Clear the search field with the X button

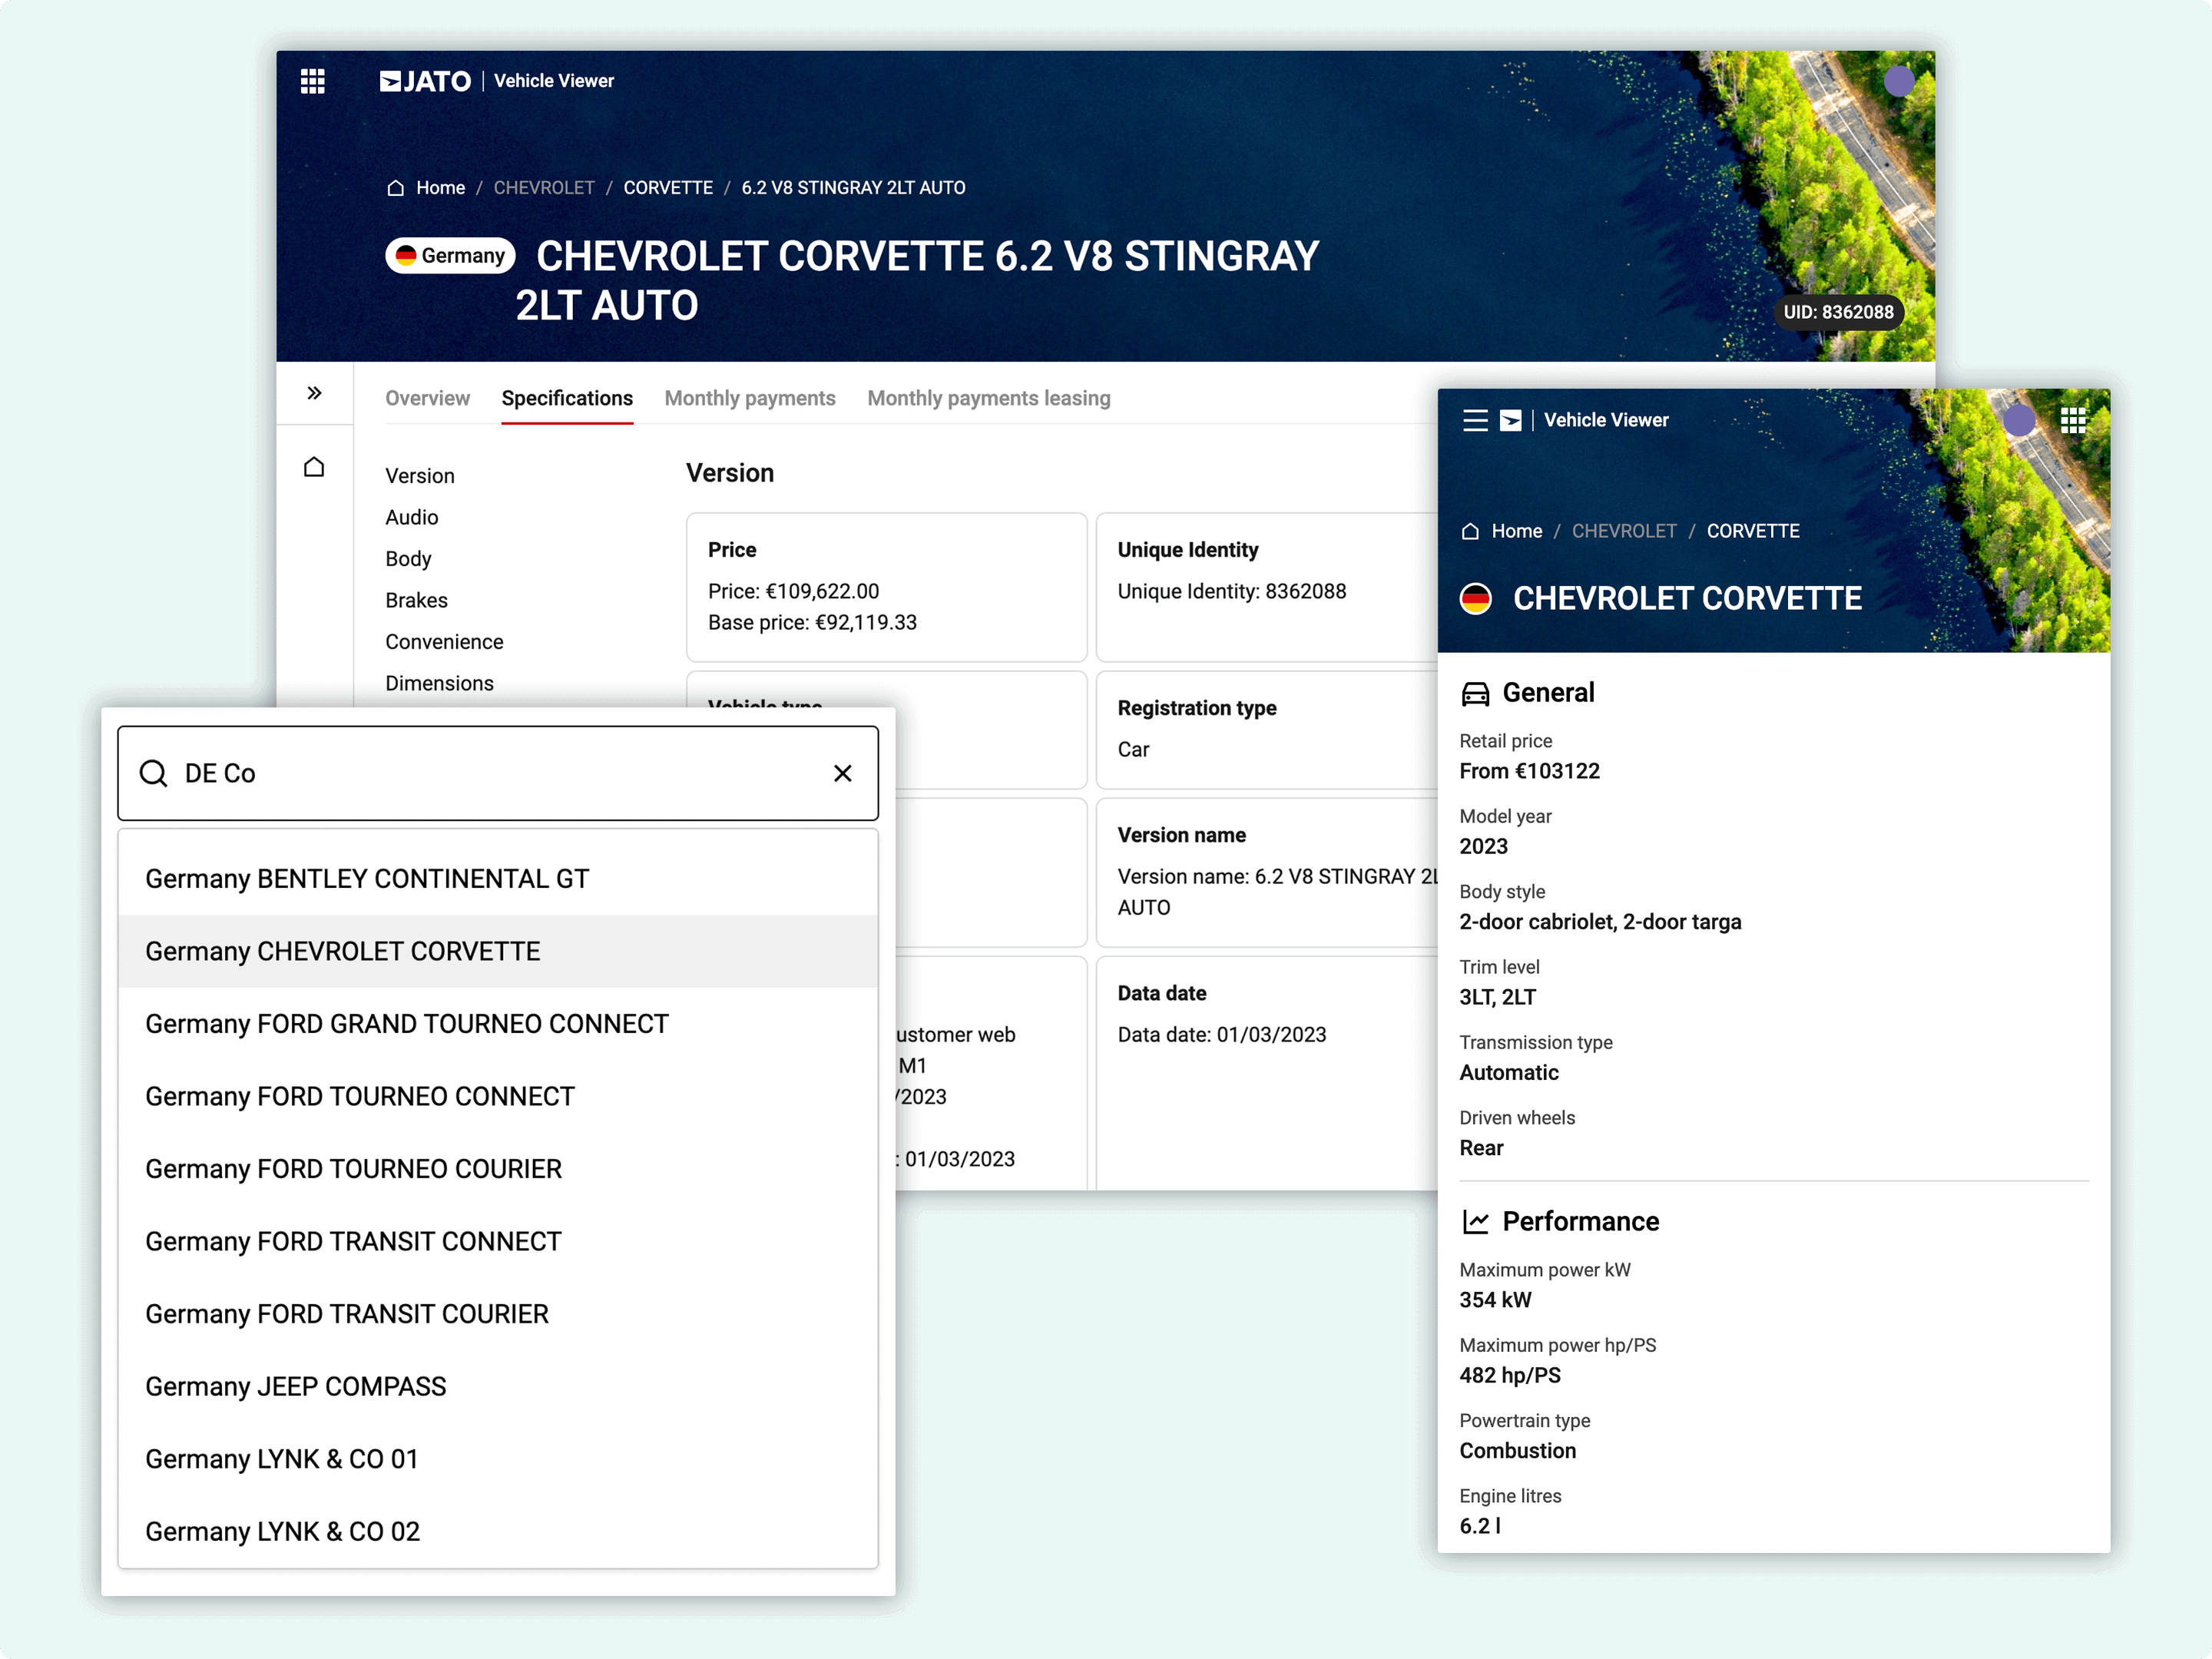[x=842, y=773]
